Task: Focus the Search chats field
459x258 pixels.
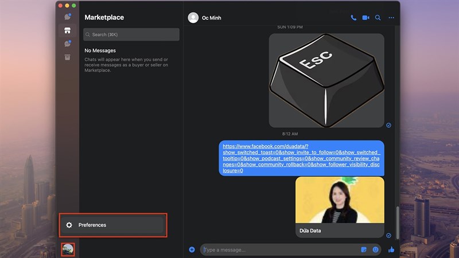Action: pyautogui.click(x=131, y=34)
